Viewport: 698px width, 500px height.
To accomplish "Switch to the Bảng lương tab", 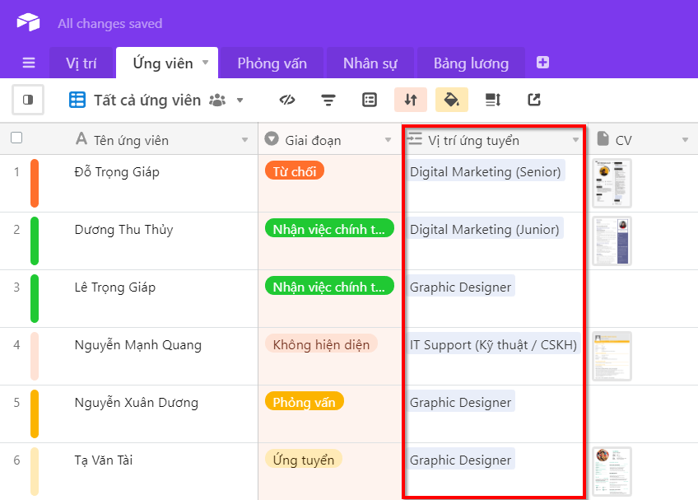I will click(x=471, y=63).
